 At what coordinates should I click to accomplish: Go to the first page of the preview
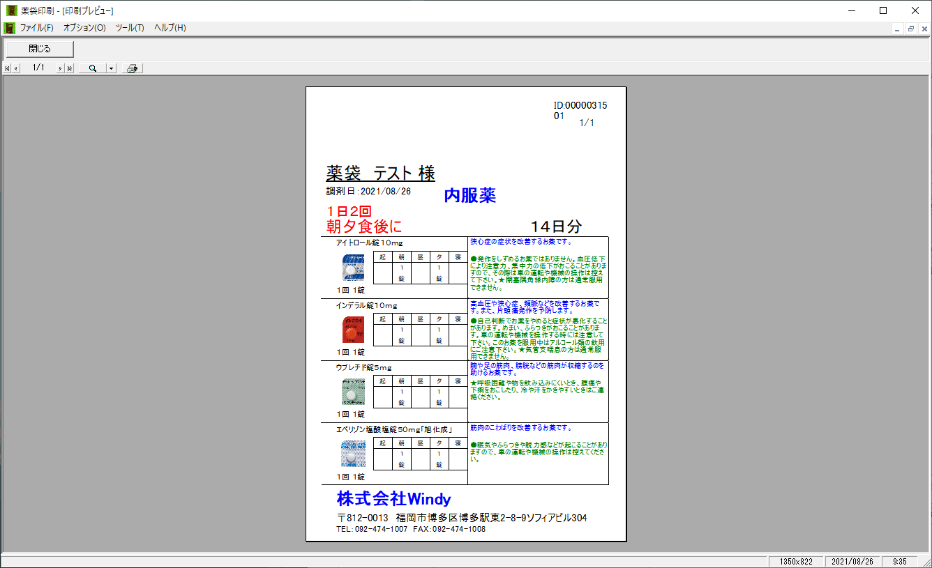(7, 68)
